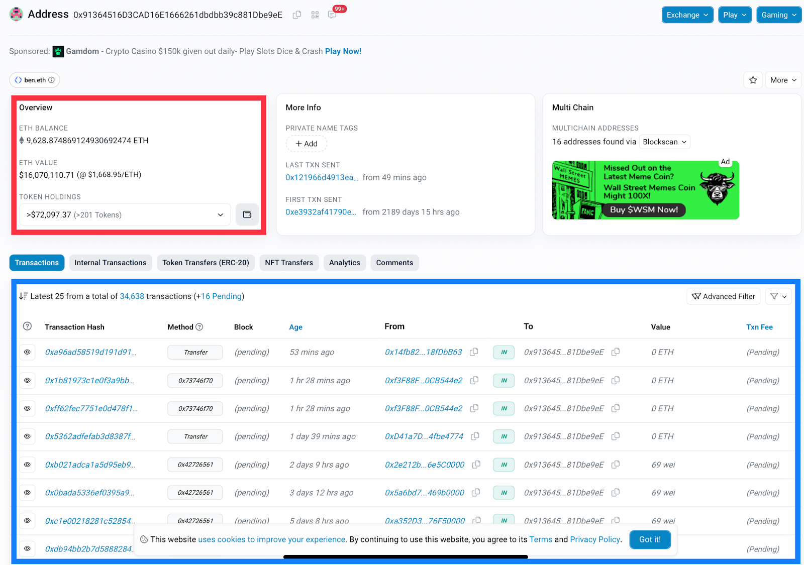This screenshot has width=804, height=565.
Task: Copy the 0x14fb82...18fDbB63 from address
Action: (474, 352)
